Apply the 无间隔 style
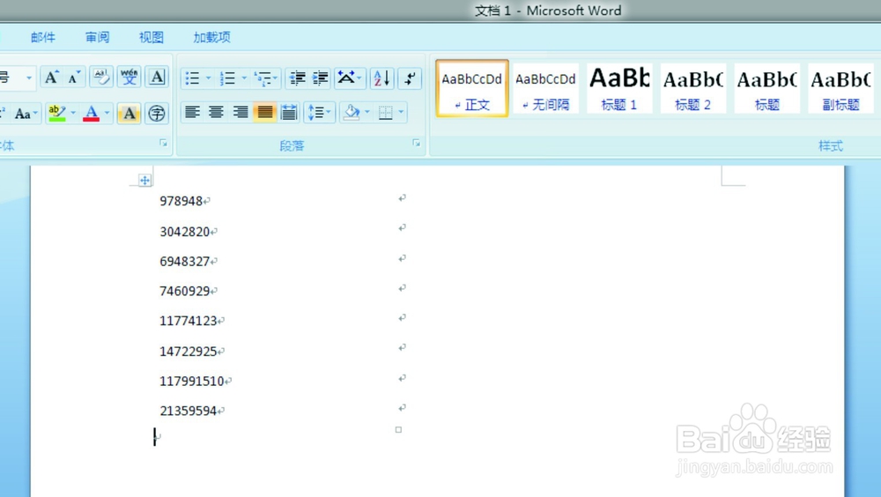 pyautogui.click(x=545, y=88)
